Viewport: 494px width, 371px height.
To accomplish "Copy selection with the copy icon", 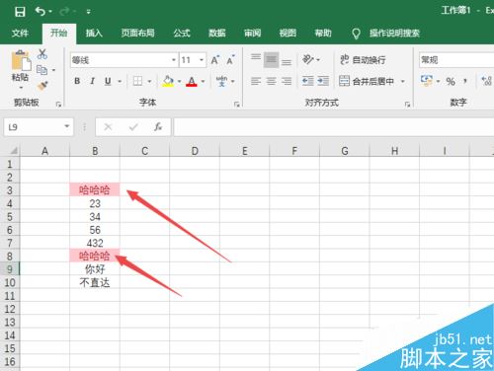I will (41, 70).
